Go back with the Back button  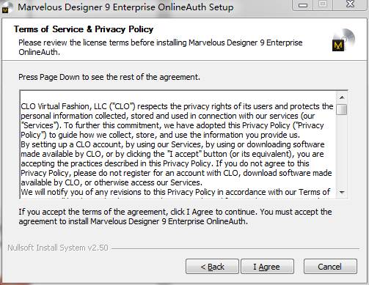[x=212, y=267]
